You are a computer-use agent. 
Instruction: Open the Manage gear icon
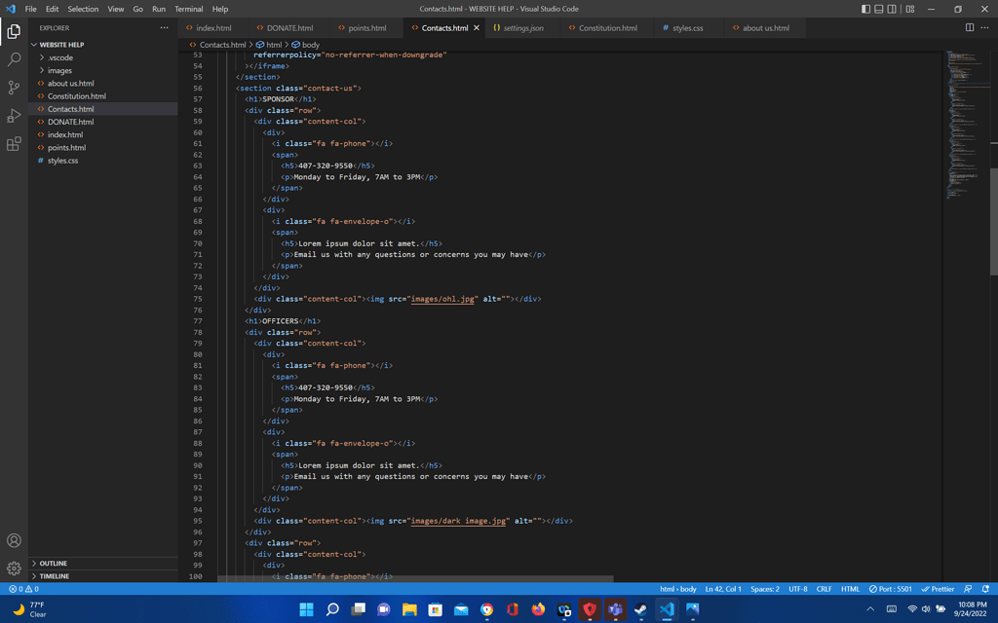point(14,568)
